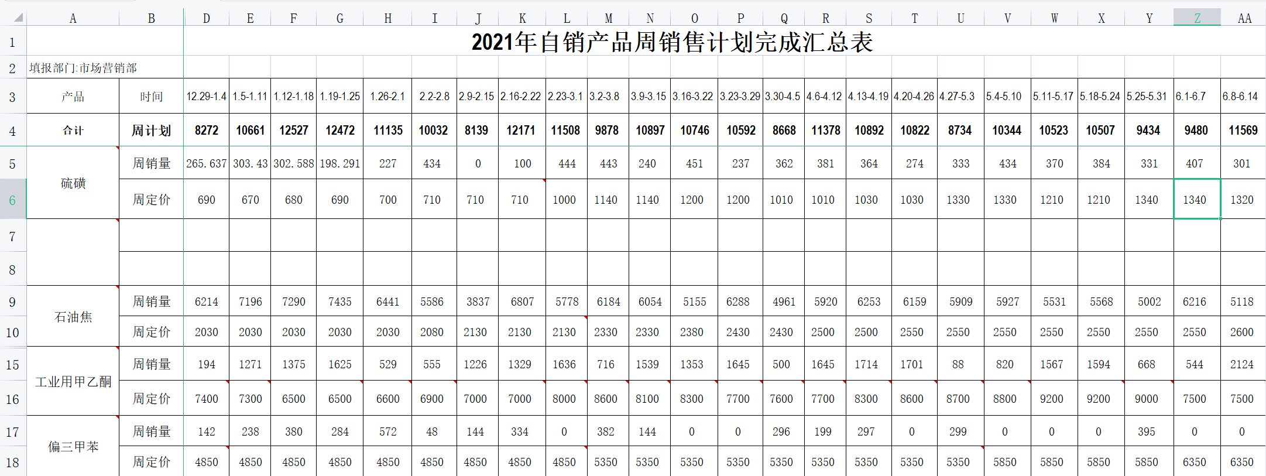Select the 硫磺 price cell 1320
Screen dimensions: 1266x476
click(x=1242, y=200)
